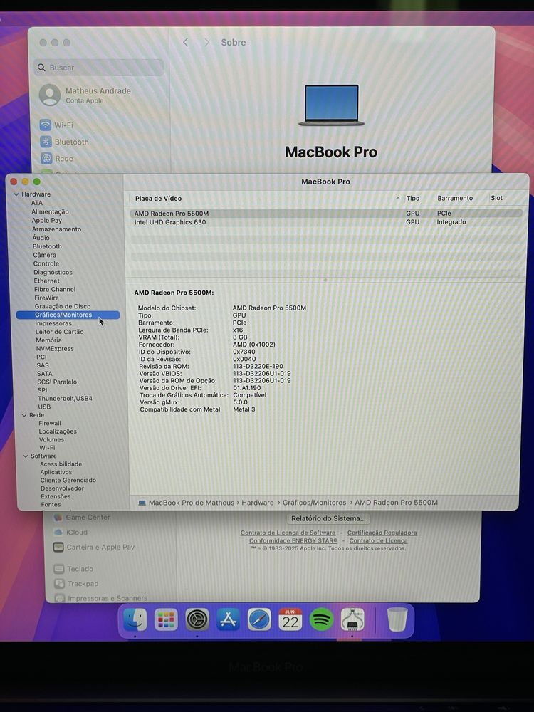
Task: Open Contrato de Licença link
Action: pos(378,540)
